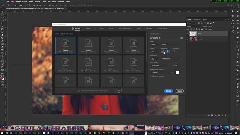Click the delete layer trash icon
Screen dimensions: 240x135
pyautogui.click(x=226, y=115)
